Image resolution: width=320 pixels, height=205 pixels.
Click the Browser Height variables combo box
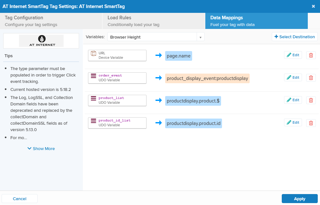point(152,37)
